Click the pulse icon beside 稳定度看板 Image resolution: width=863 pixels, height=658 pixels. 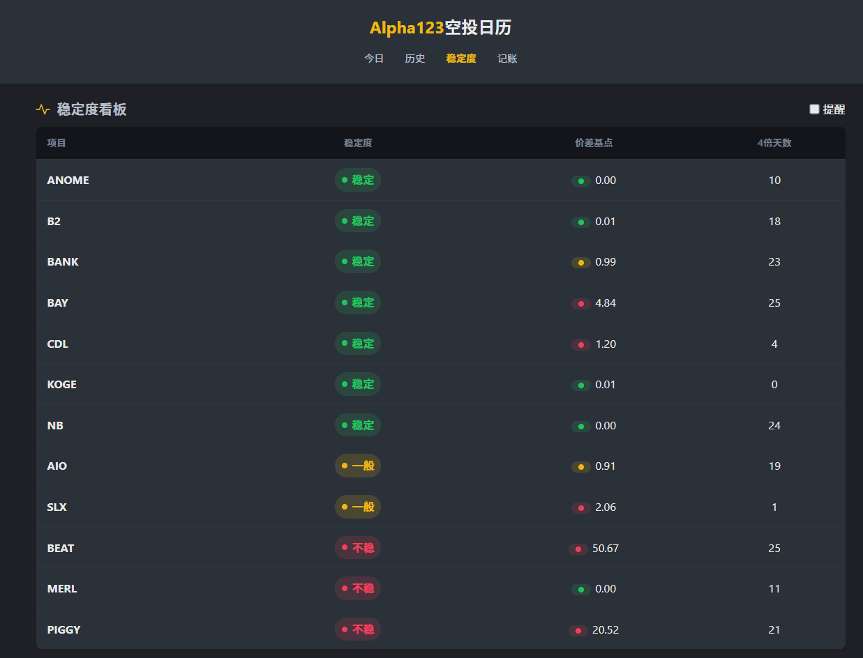coord(43,109)
